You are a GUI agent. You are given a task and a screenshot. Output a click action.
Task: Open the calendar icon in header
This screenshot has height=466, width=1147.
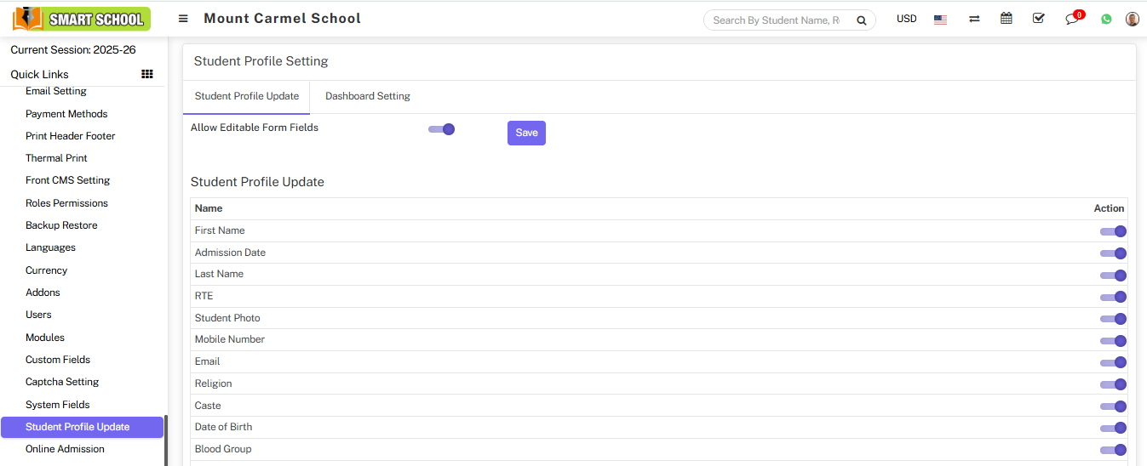pos(1006,19)
